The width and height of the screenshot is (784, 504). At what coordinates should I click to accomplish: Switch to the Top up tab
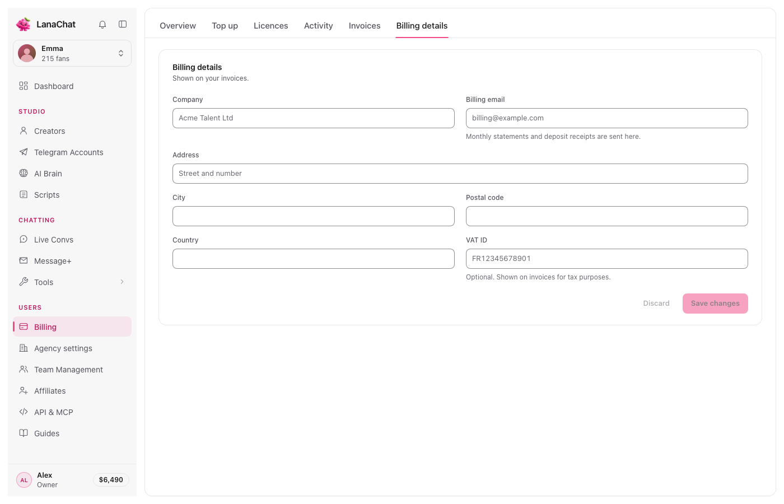(x=225, y=26)
